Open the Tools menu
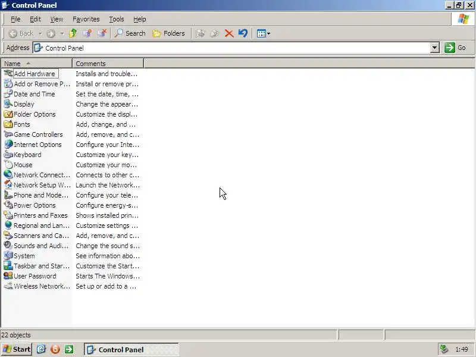Screen dimensions: 476x357 point(117,19)
